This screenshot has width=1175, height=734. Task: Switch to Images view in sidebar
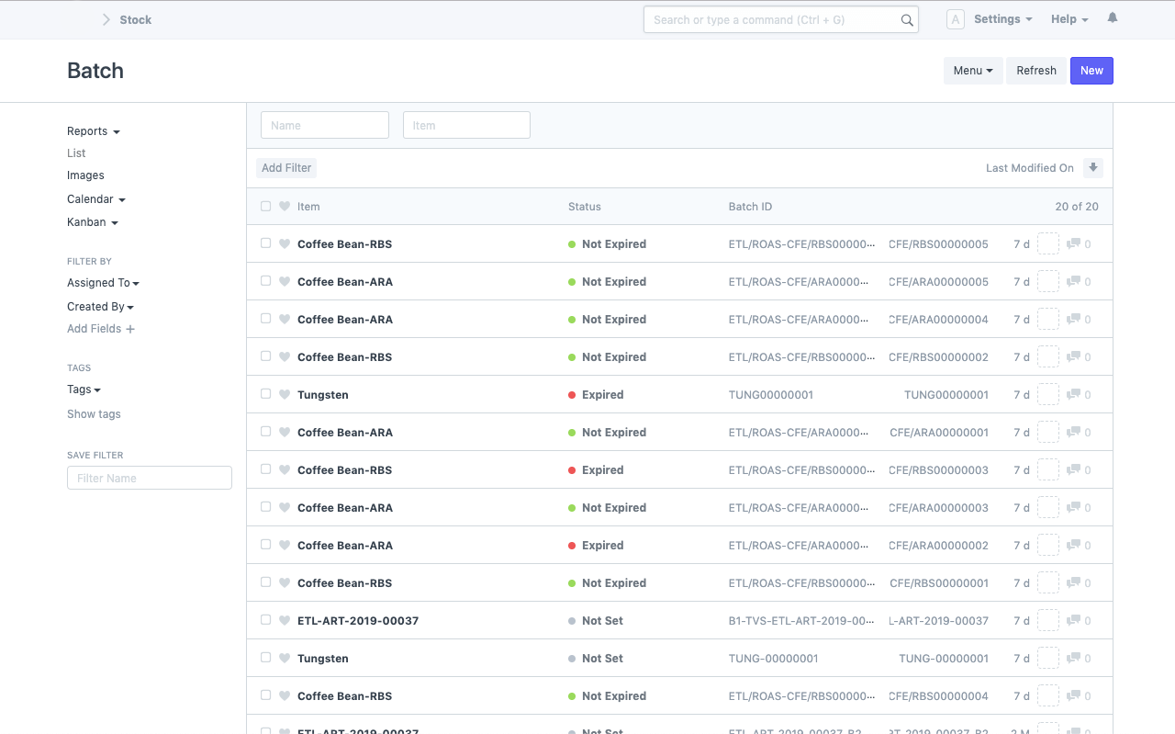pyautogui.click(x=85, y=175)
